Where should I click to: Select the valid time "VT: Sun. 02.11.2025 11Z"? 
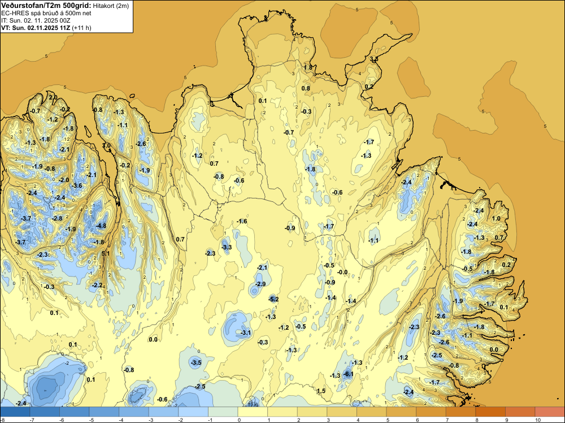pyautogui.click(x=36, y=28)
